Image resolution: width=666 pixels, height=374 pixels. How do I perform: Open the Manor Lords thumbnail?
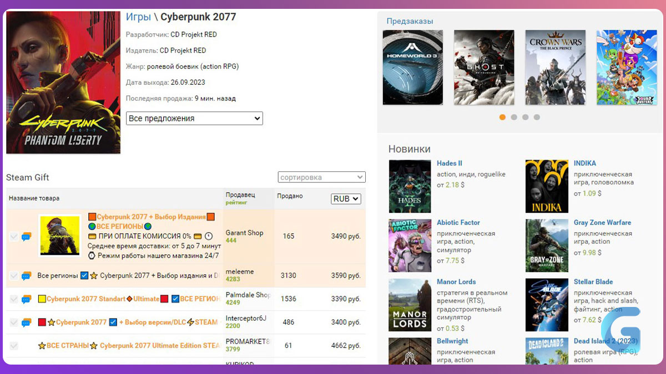point(410,305)
